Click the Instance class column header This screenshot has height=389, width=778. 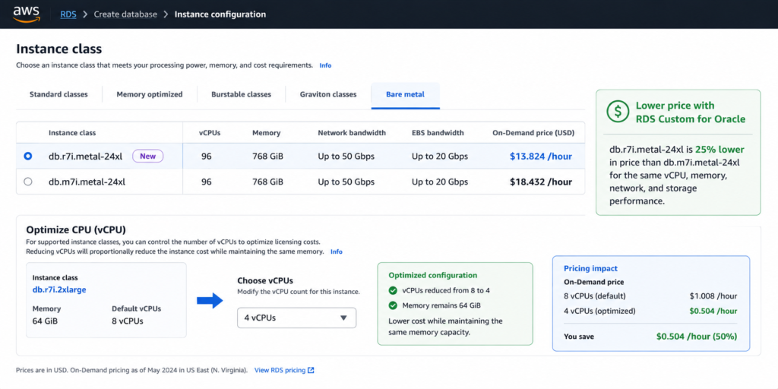point(72,133)
